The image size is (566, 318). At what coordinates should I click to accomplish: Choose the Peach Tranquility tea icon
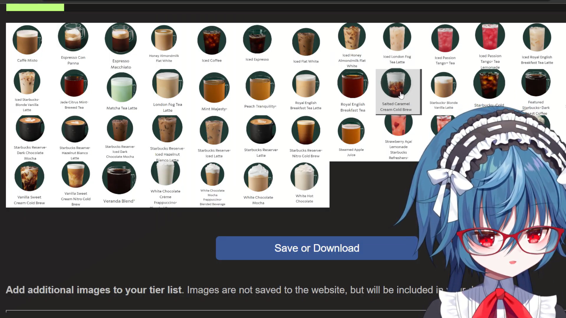[260, 86]
